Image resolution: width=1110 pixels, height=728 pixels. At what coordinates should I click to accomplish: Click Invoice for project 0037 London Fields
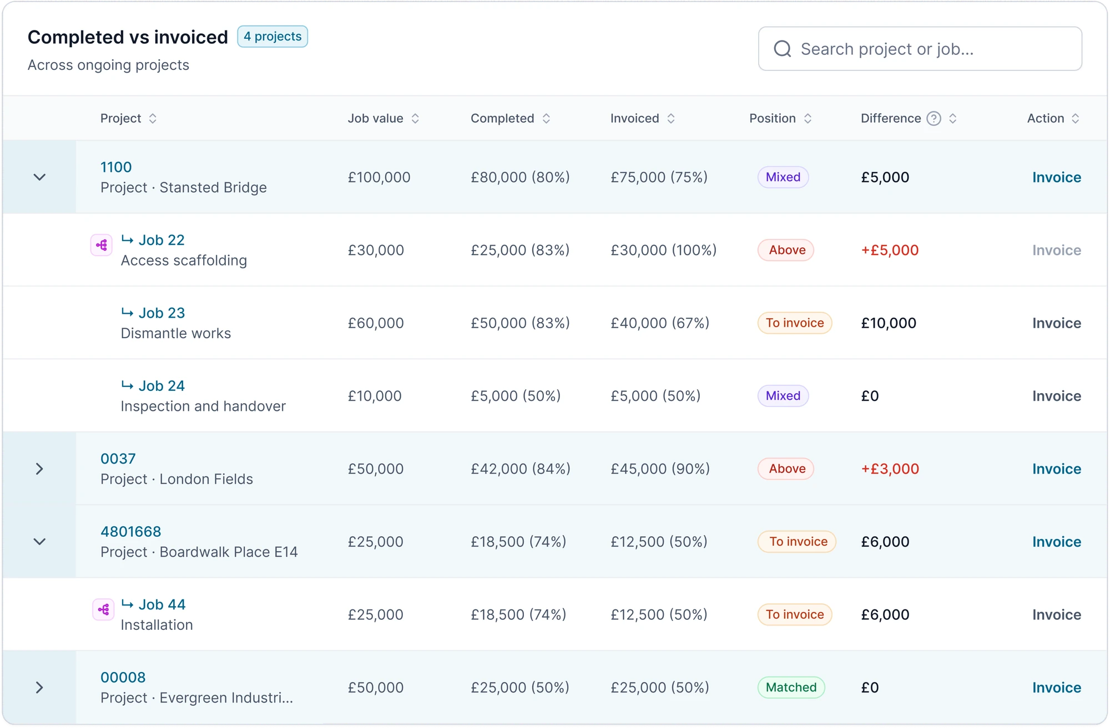pos(1057,469)
